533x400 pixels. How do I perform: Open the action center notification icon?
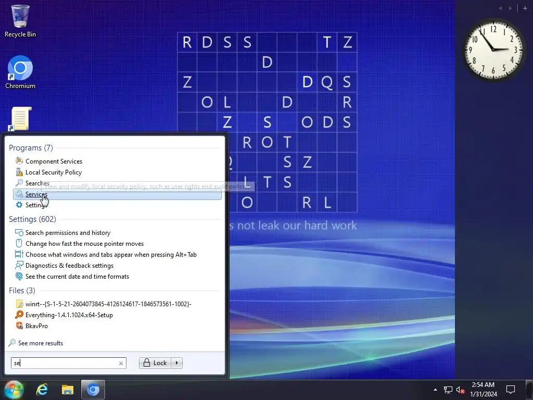tap(511, 390)
